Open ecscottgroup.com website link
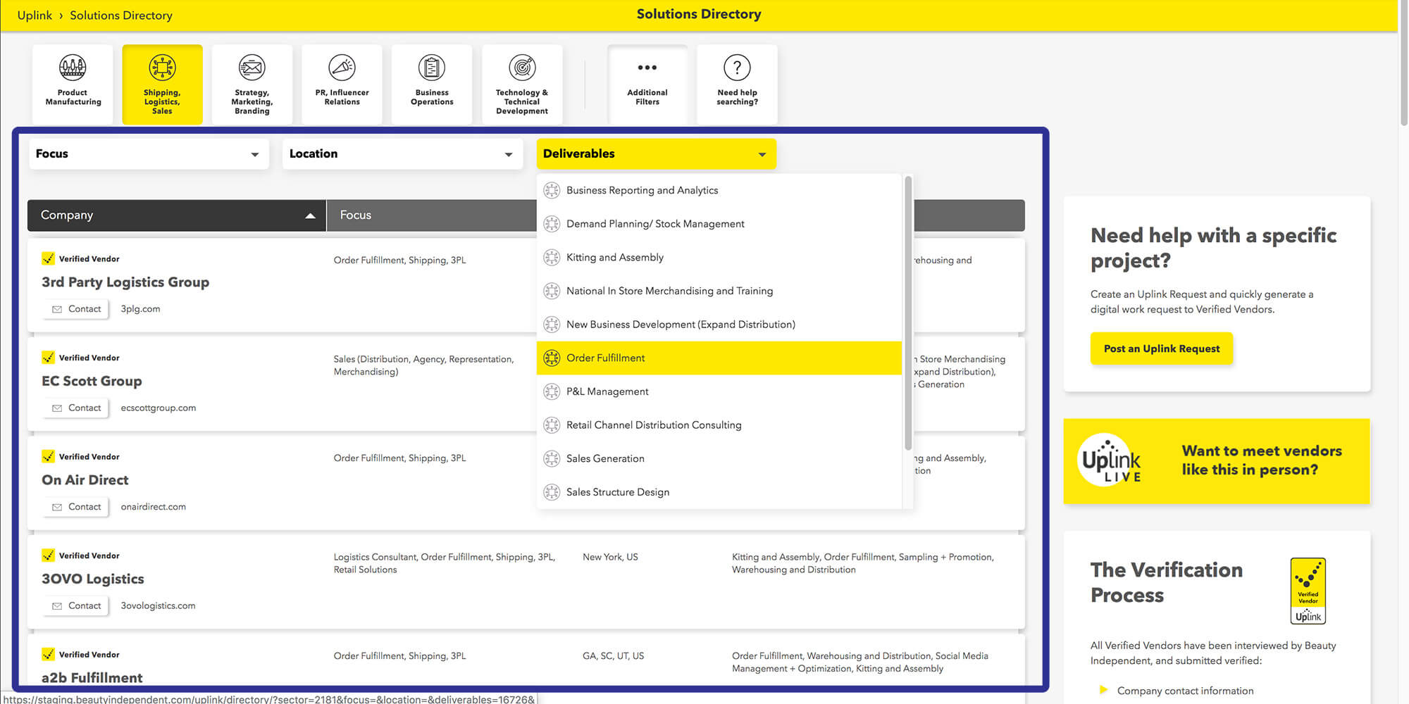 (x=159, y=408)
